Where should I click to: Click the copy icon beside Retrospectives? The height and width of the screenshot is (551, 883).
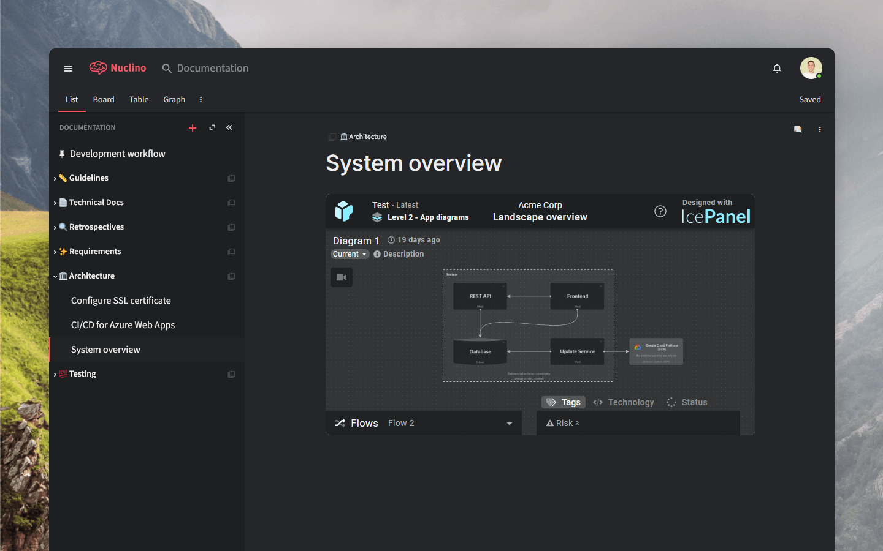point(231,227)
